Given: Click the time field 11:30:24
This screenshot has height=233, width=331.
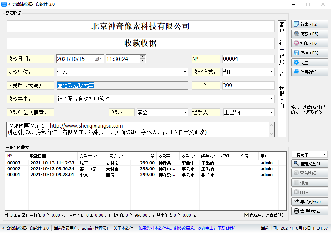Looking at the screenshot, I should (126, 59).
